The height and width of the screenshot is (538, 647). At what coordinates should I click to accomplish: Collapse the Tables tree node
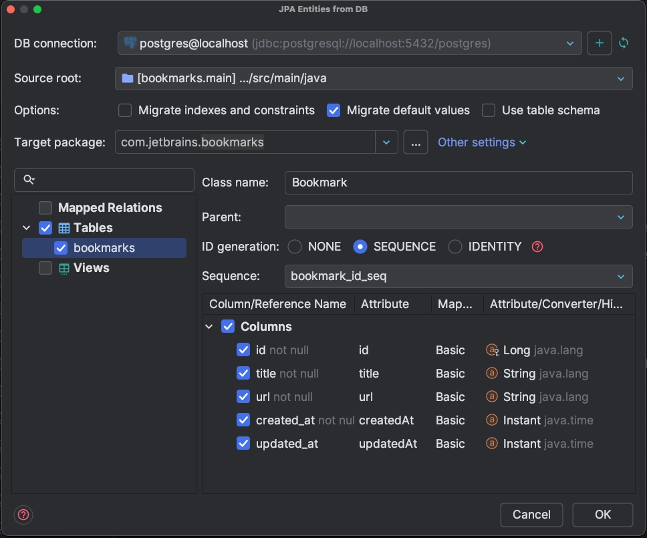tap(27, 228)
